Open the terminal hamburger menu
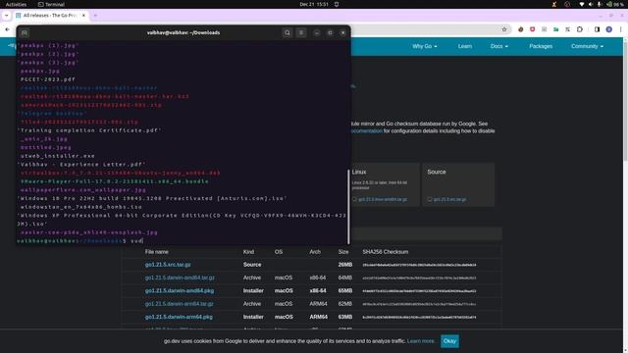The width and height of the screenshot is (628, 353). pyautogui.click(x=301, y=32)
